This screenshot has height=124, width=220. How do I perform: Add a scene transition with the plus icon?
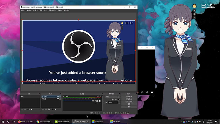[x=112, y=99]
